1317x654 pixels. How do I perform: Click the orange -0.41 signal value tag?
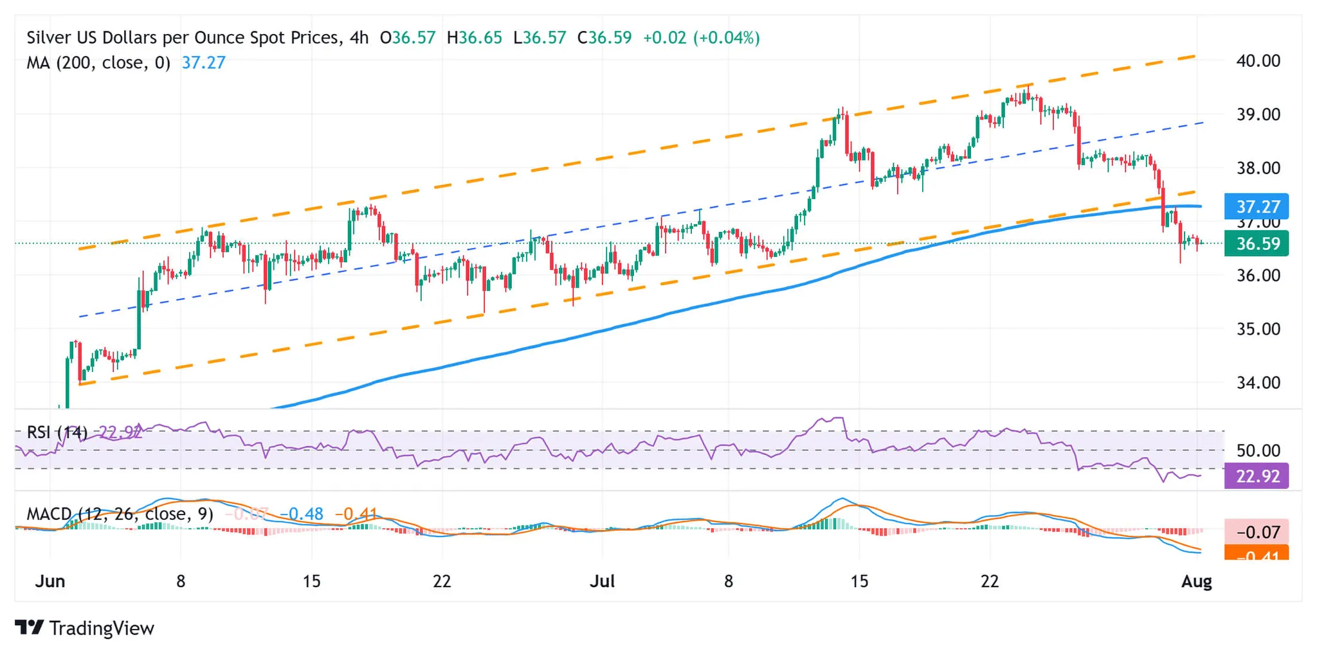coord(1257,554)
